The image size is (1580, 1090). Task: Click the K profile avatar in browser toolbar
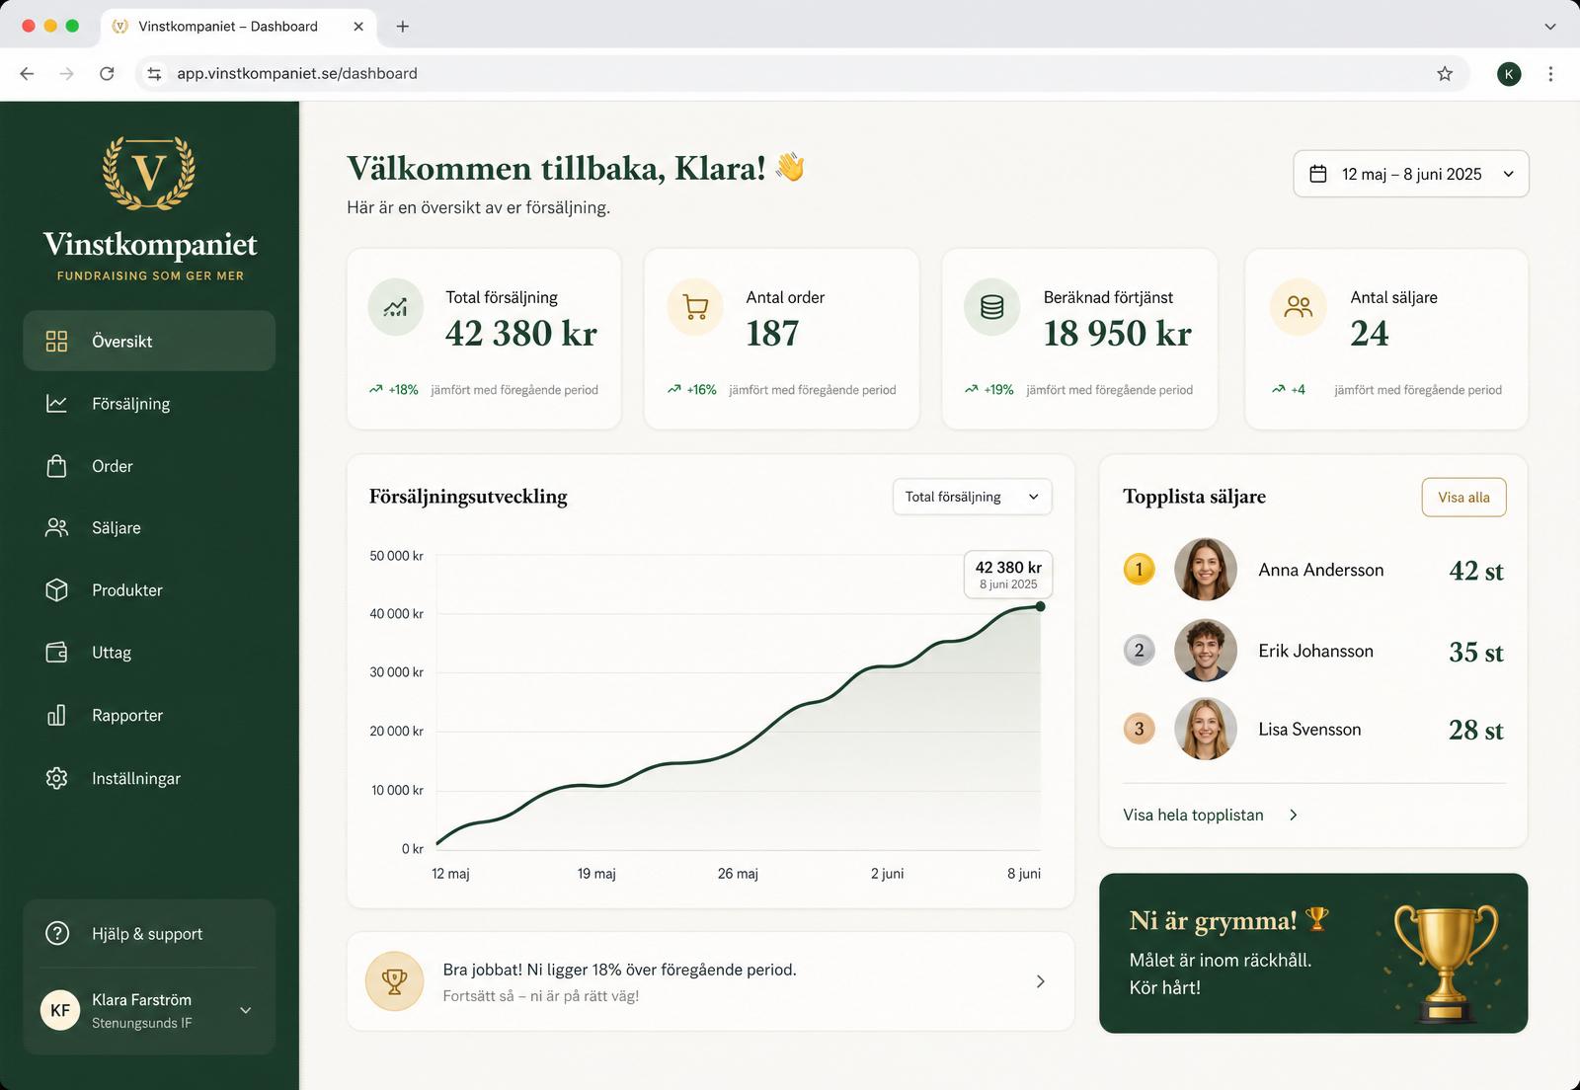pos(1509,74)
